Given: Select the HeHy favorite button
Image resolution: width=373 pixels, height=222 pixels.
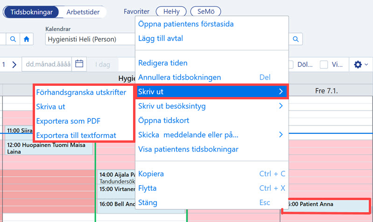Looking at the screenshot, I should [171, 11].
